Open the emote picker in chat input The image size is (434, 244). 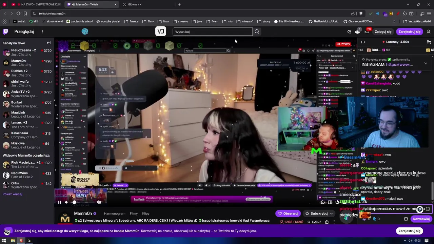point(428,209)
